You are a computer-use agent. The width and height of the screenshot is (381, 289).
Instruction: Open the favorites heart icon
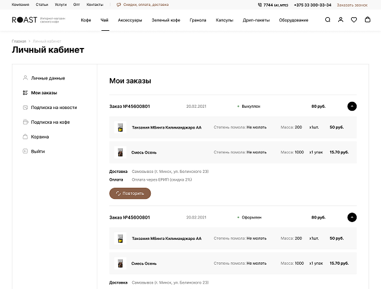[354, 20]
